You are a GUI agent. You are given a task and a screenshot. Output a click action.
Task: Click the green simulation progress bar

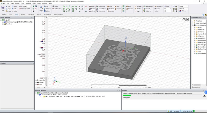(x=127, y=95)
